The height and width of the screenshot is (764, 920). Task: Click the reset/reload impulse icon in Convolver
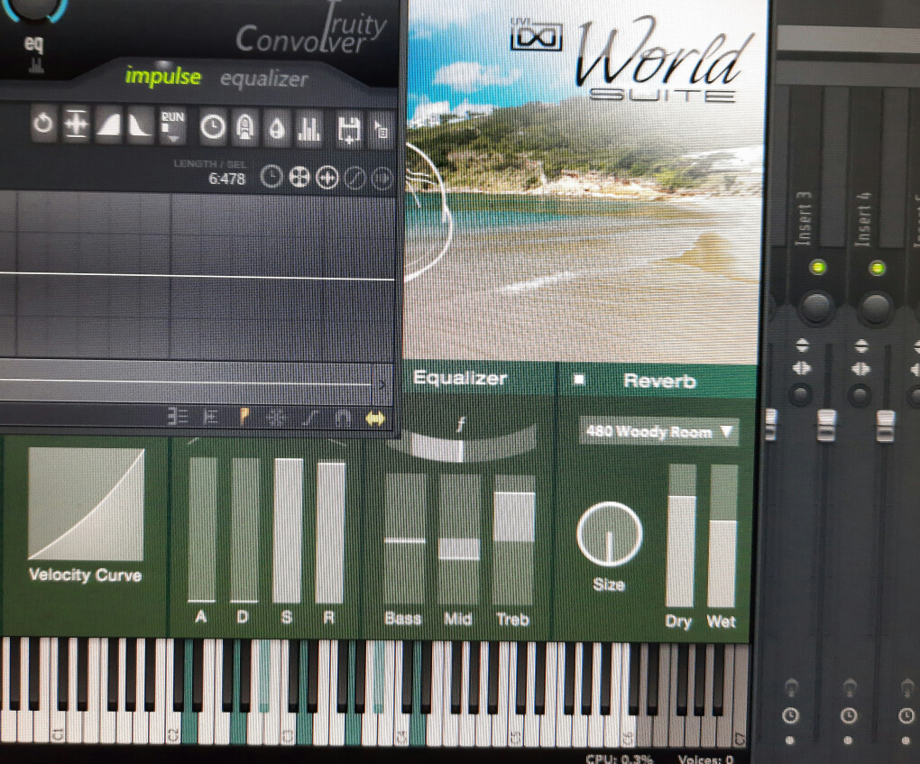coord(42,124)
